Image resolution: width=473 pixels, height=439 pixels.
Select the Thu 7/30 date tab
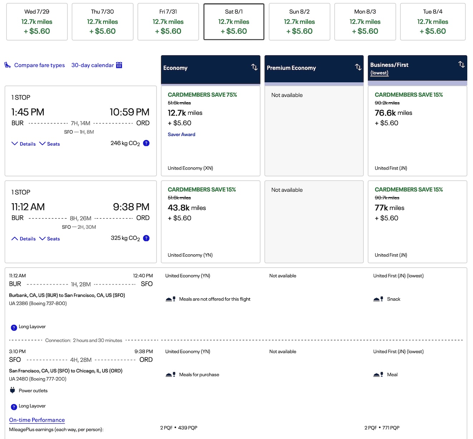tap(102, 22)
